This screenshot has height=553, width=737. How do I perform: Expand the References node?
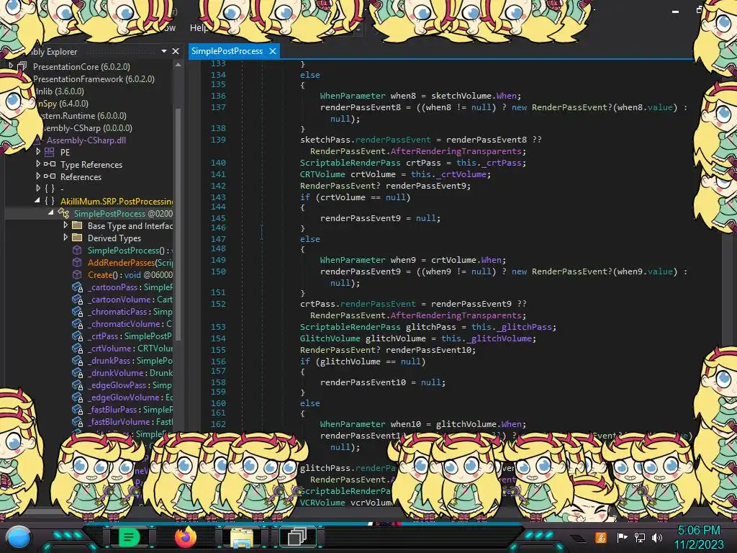click(38, 176)
